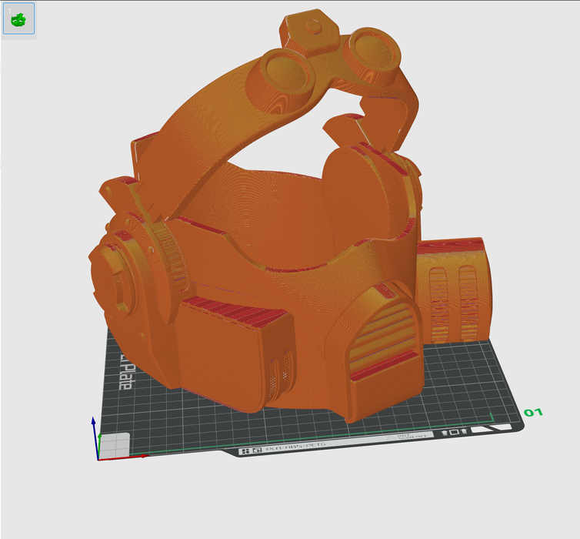Viewport: 580px width, 539px height.
Task: Select the cylindrical filter canister on the right
Action: point(454,288)
